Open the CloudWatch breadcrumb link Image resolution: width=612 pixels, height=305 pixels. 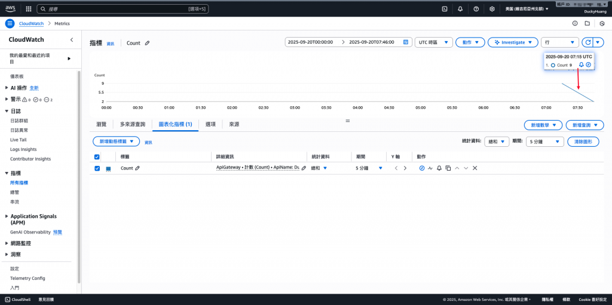pyautogui.click(x=31, y=23)
